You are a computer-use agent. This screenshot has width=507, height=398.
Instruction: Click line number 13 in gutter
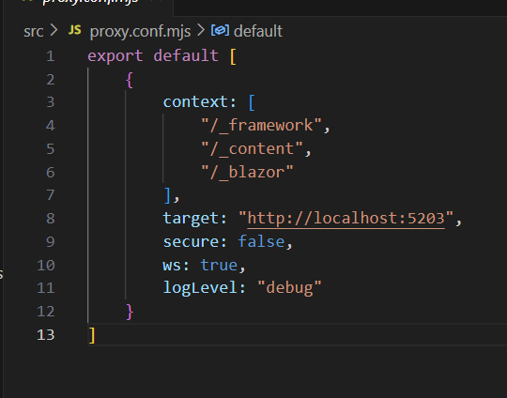coord(46,334)
